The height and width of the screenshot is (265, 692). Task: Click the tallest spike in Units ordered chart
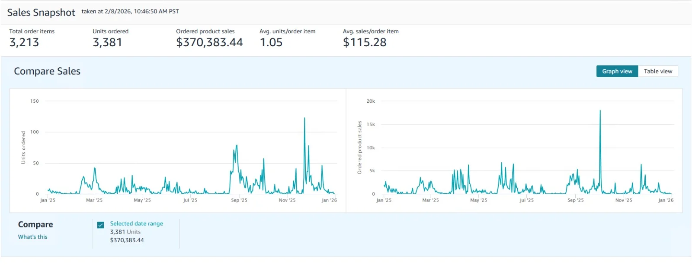[x=304, y=119]
